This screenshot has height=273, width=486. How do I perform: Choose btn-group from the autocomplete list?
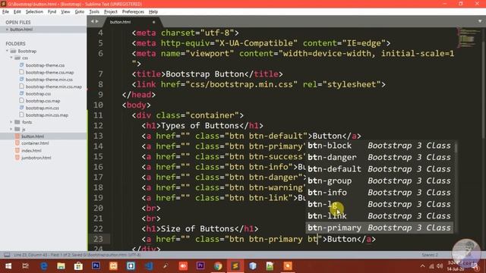point(380,180)
